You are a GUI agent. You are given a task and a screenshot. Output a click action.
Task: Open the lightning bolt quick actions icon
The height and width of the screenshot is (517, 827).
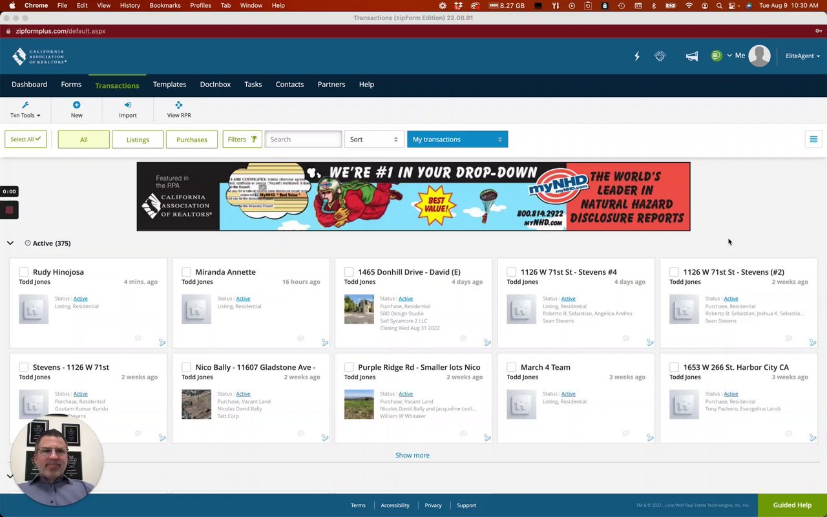click(x=637, y=56)
